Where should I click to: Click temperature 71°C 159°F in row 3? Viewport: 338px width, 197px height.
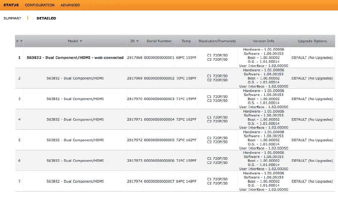[x=186, y=99]
